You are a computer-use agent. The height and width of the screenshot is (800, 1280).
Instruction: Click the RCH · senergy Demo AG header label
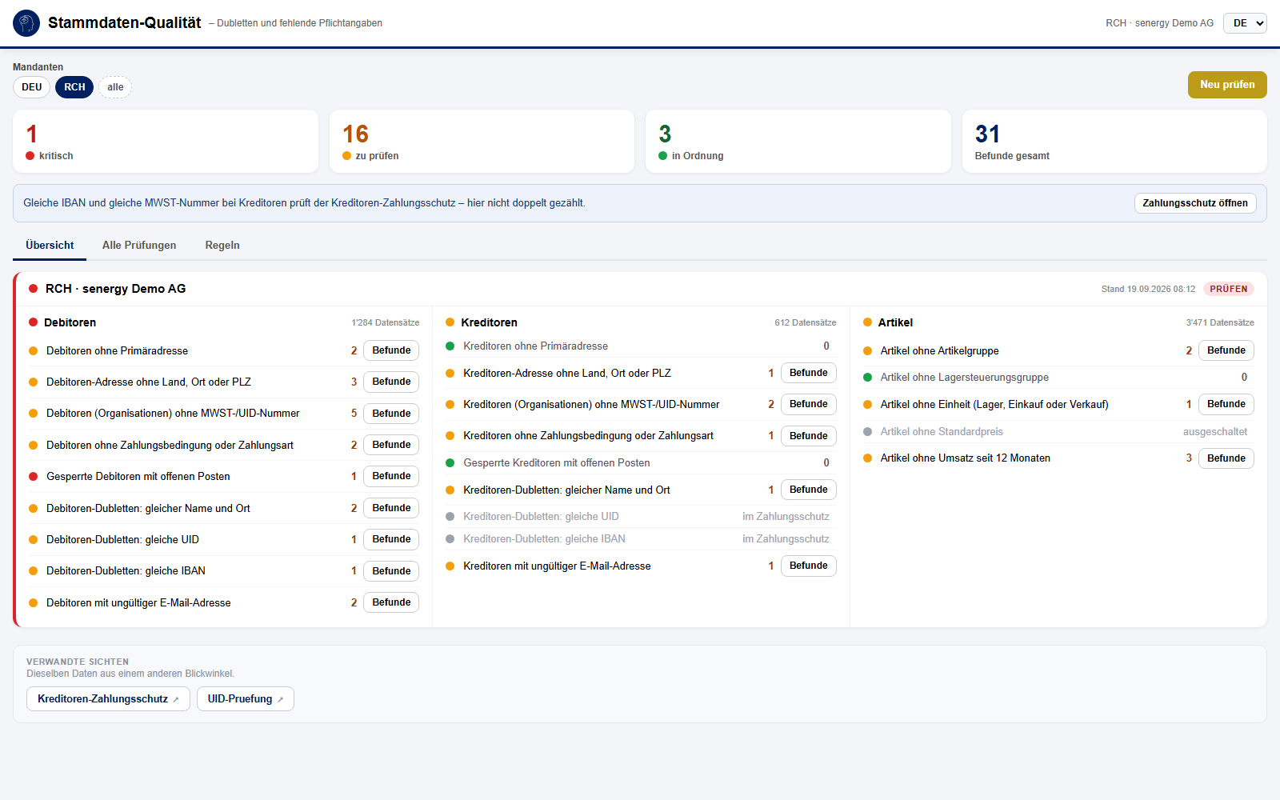[1159, 23]
